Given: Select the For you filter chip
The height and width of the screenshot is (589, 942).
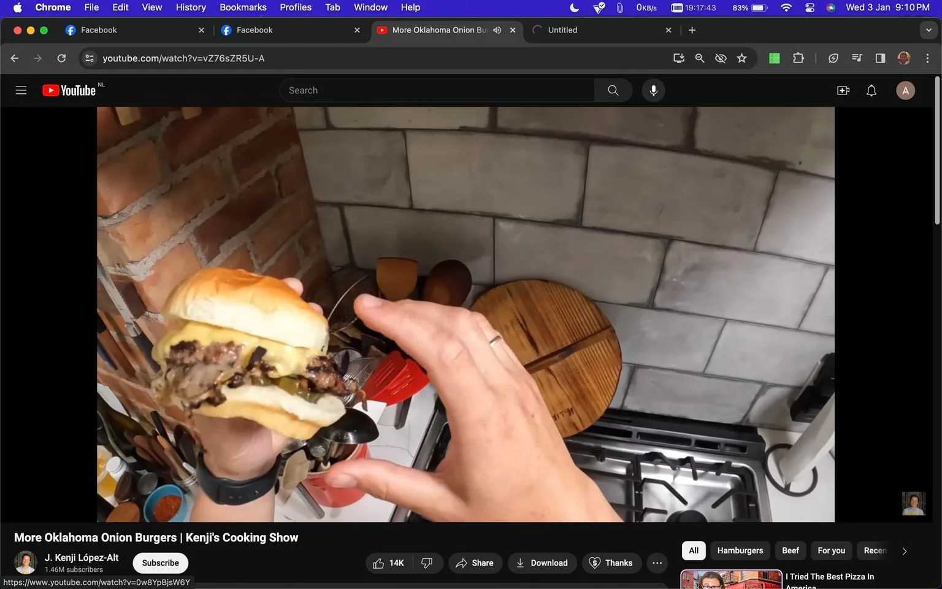Looking at the screenshot, I should pyautogui.click(x=831, y=550).
